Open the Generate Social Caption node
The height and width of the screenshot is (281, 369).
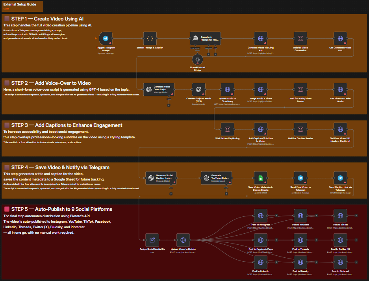point(161,178)
